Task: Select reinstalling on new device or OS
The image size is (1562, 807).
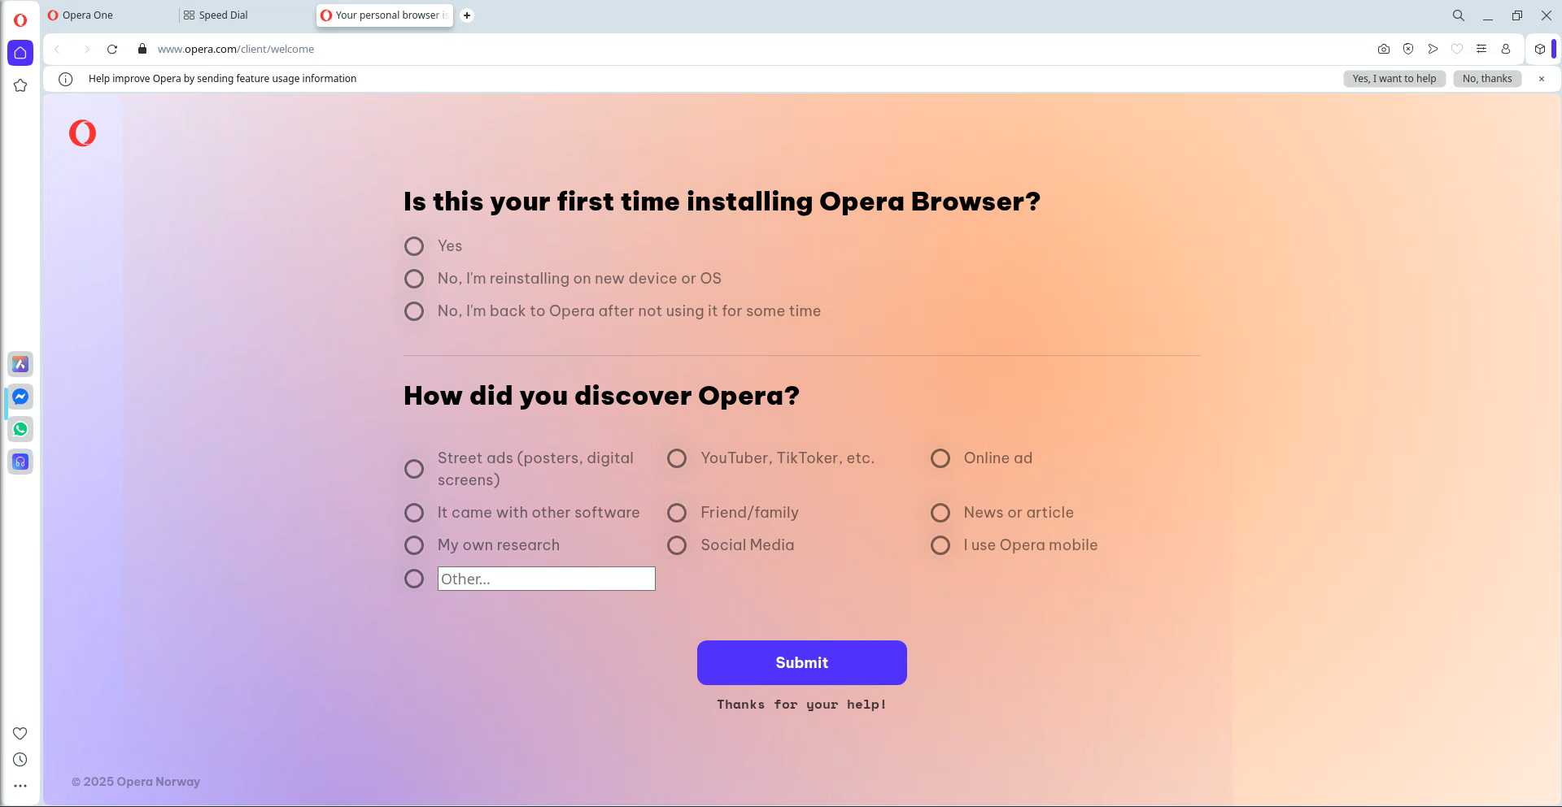Action: 414,279
